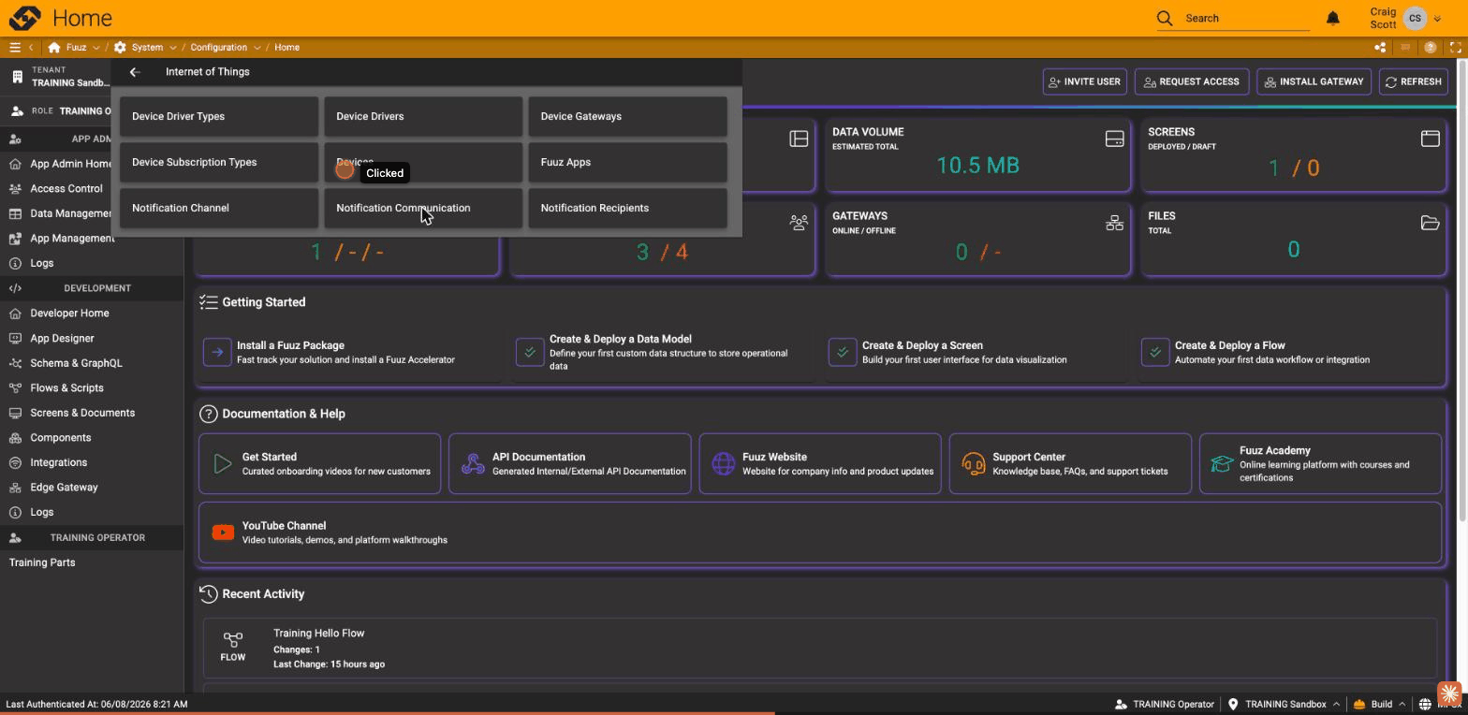Click the Support Center headset icon

[x=974, y=463]
